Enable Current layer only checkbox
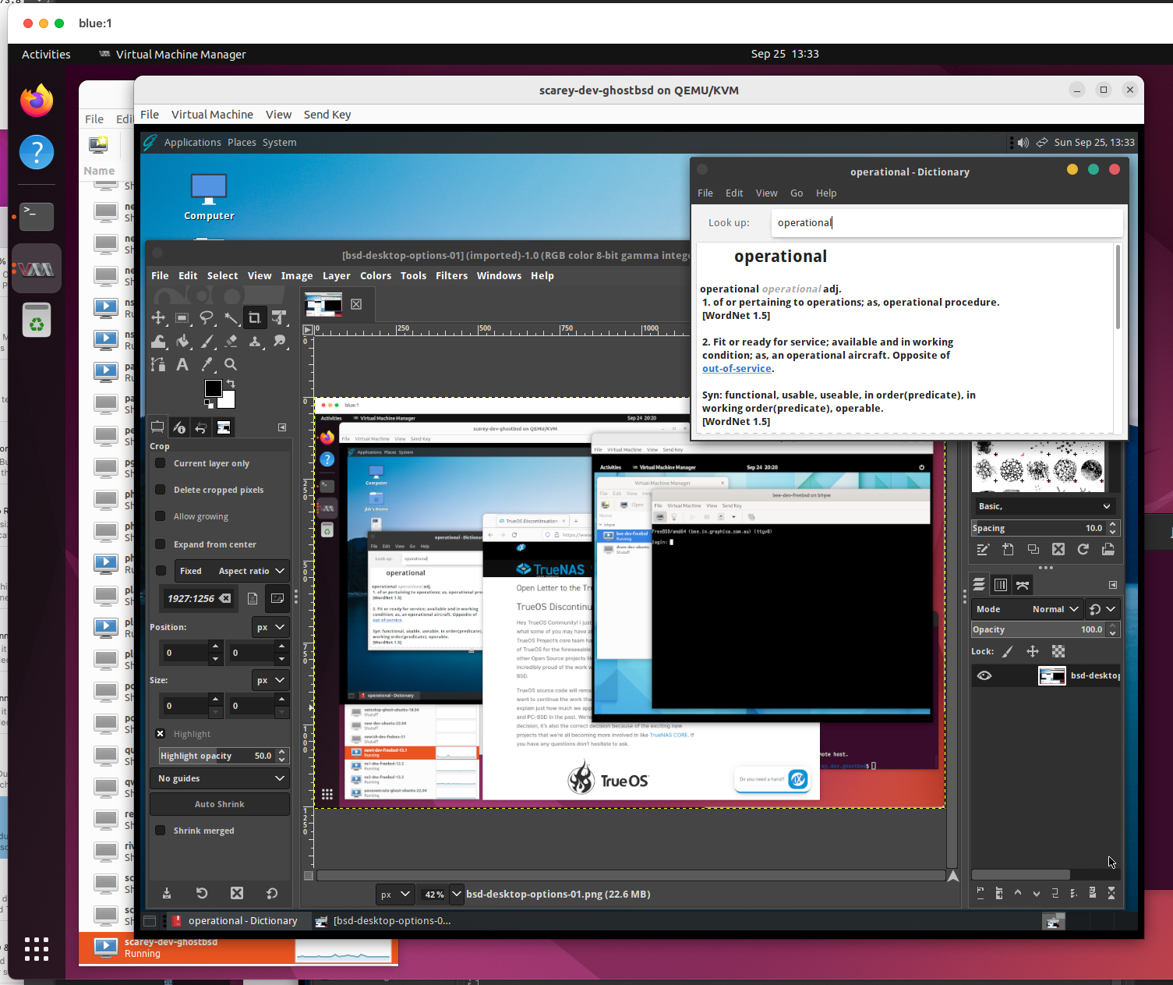The width and height of the screenshot is (1173, 985). point(160,463)
